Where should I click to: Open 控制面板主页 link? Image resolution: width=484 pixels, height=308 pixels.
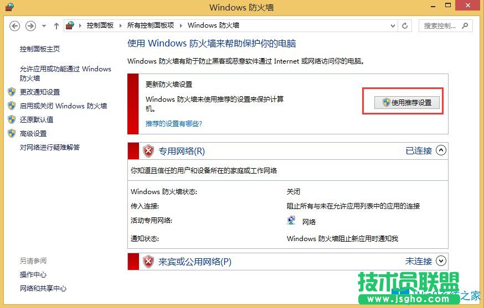coord(40,49)
